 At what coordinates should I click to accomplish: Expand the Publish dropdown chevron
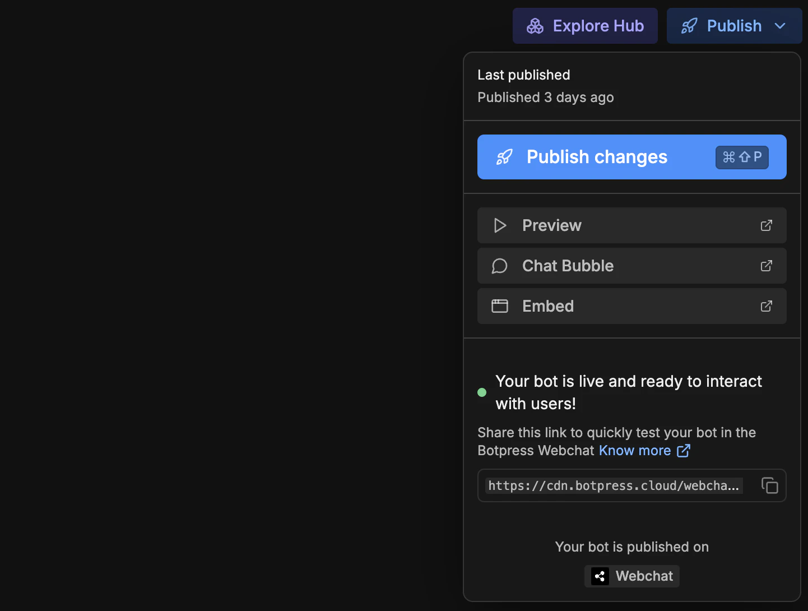(x=781, y=26)
